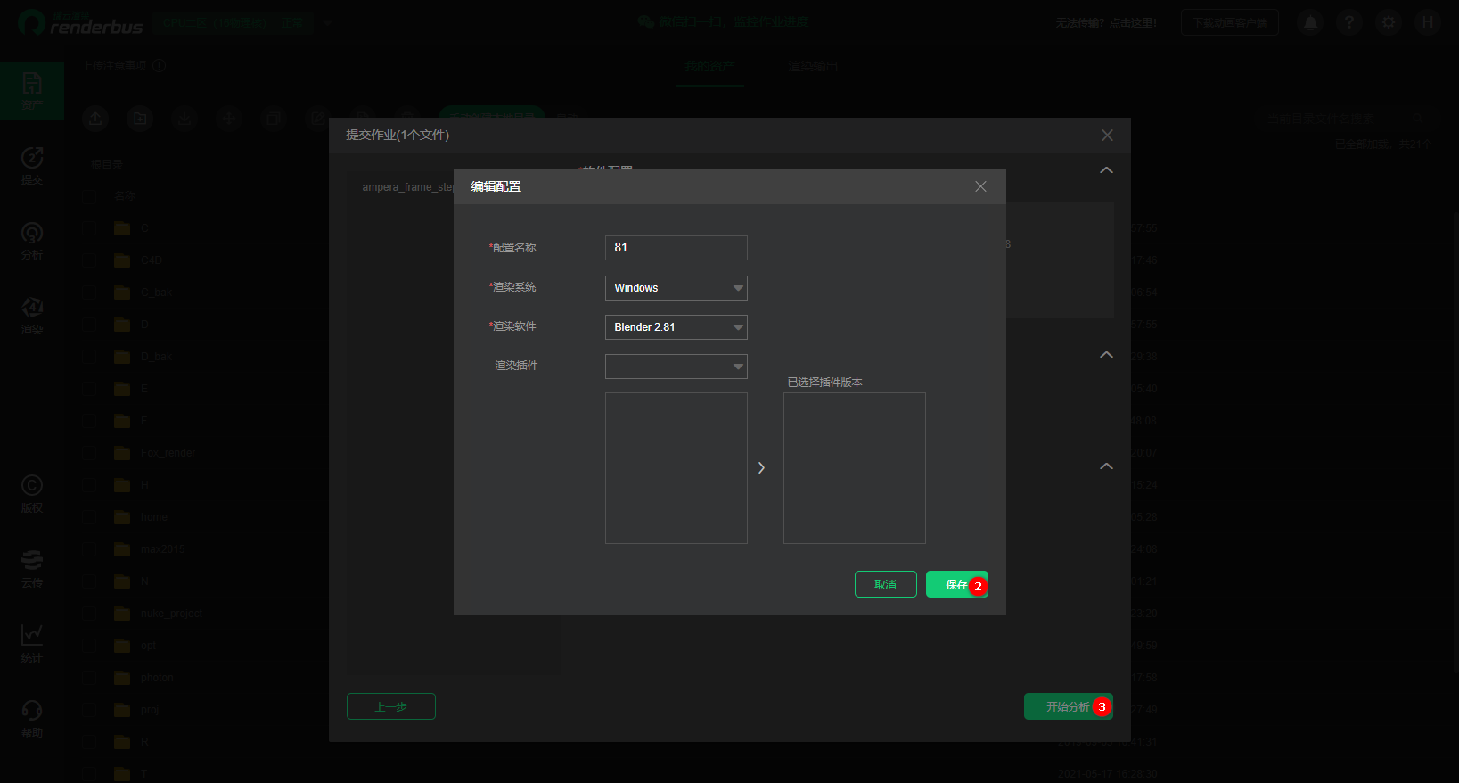Click the rename edit toolbar icon

click(317, 118)
